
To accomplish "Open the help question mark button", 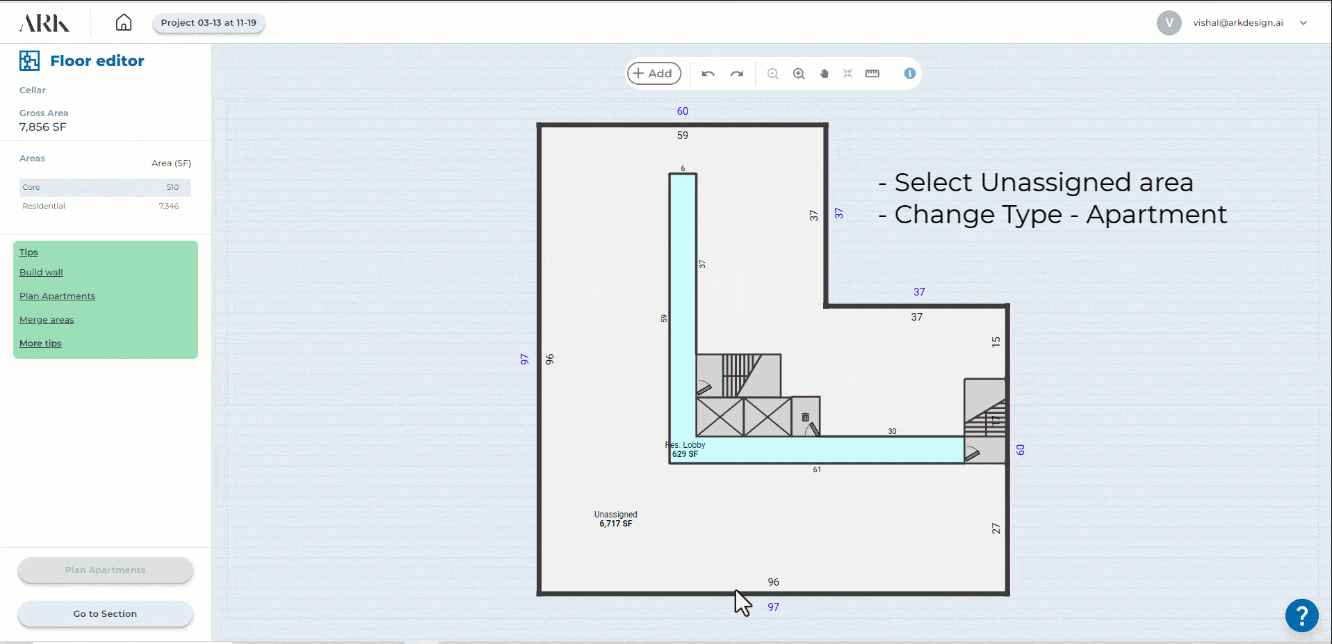I will [x=1301, y=615].
